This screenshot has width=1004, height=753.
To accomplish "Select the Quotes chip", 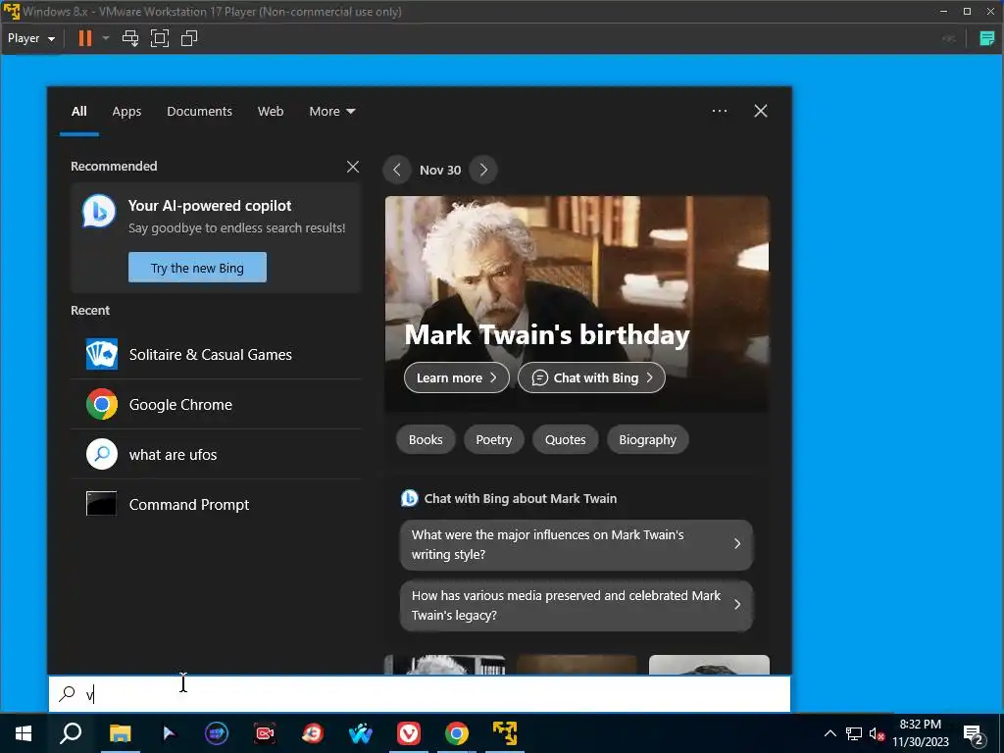I will click(566, 440).
